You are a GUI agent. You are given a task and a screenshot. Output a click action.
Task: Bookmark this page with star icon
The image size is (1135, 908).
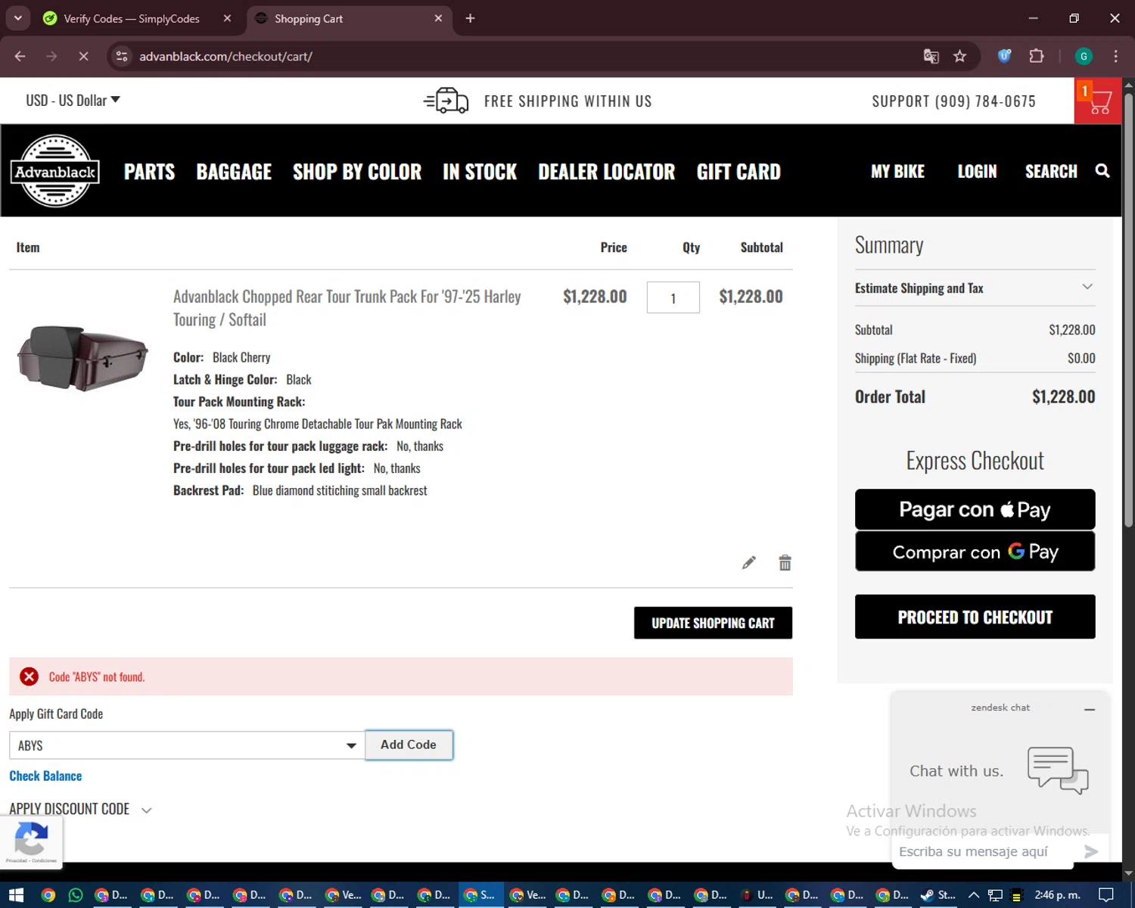pos(959,56)
